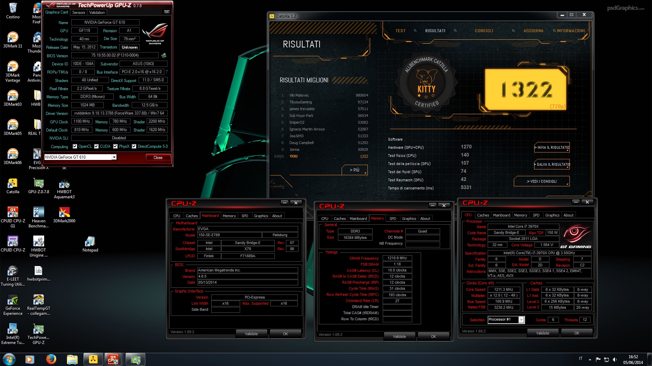This screenshot has height=366, width=652.
Task: Select Viki Malovec row in top results
Action: [x=324, y=95]
